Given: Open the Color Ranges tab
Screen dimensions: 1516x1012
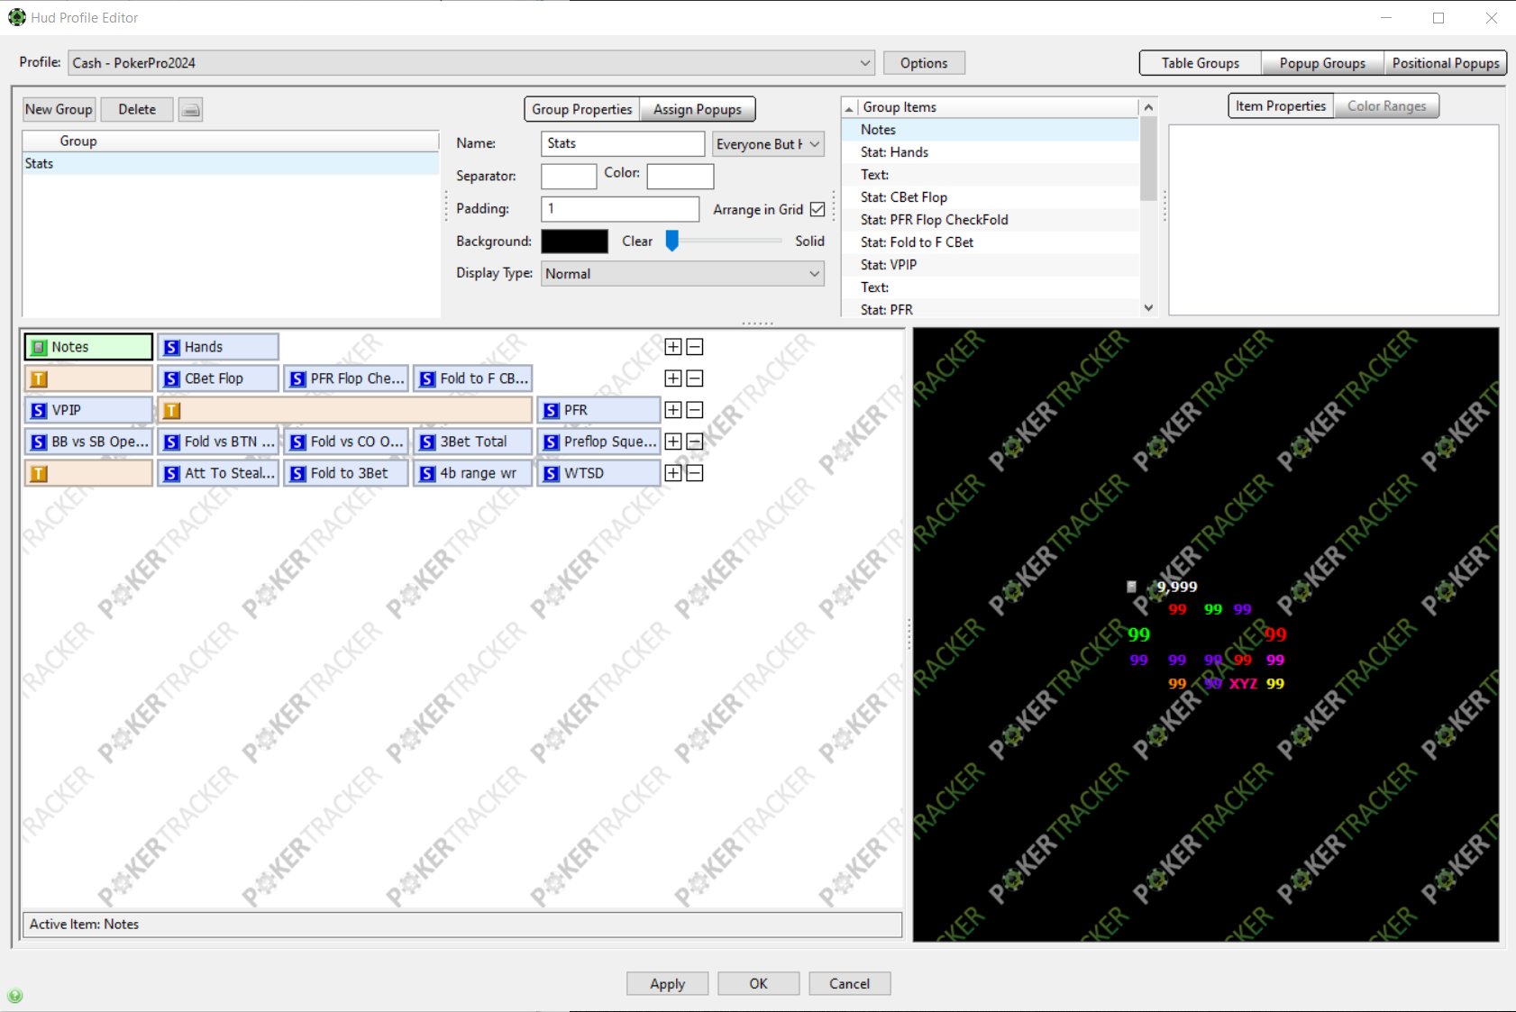Looking at the screenshot, I should [1387, 106].
